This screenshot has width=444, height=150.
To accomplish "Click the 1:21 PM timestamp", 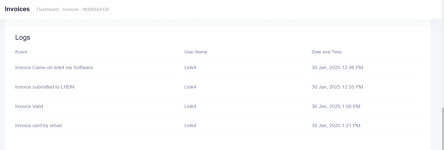I will pos(336,125).
